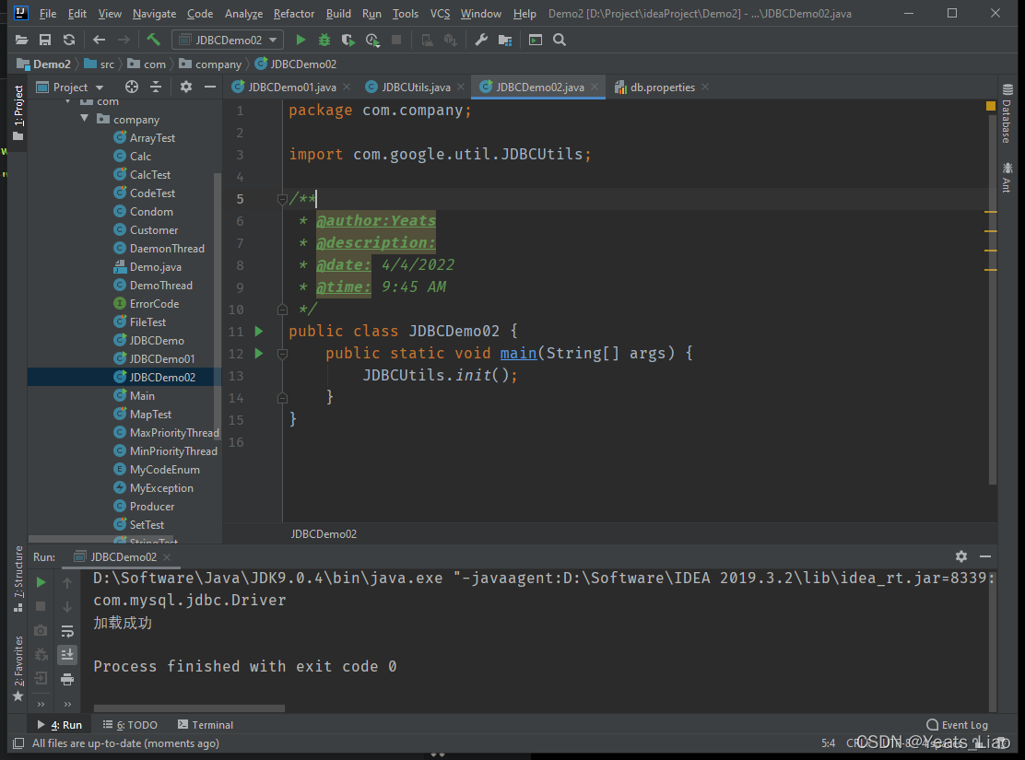Toggle scroll to end in the Run console

point(67,655)
